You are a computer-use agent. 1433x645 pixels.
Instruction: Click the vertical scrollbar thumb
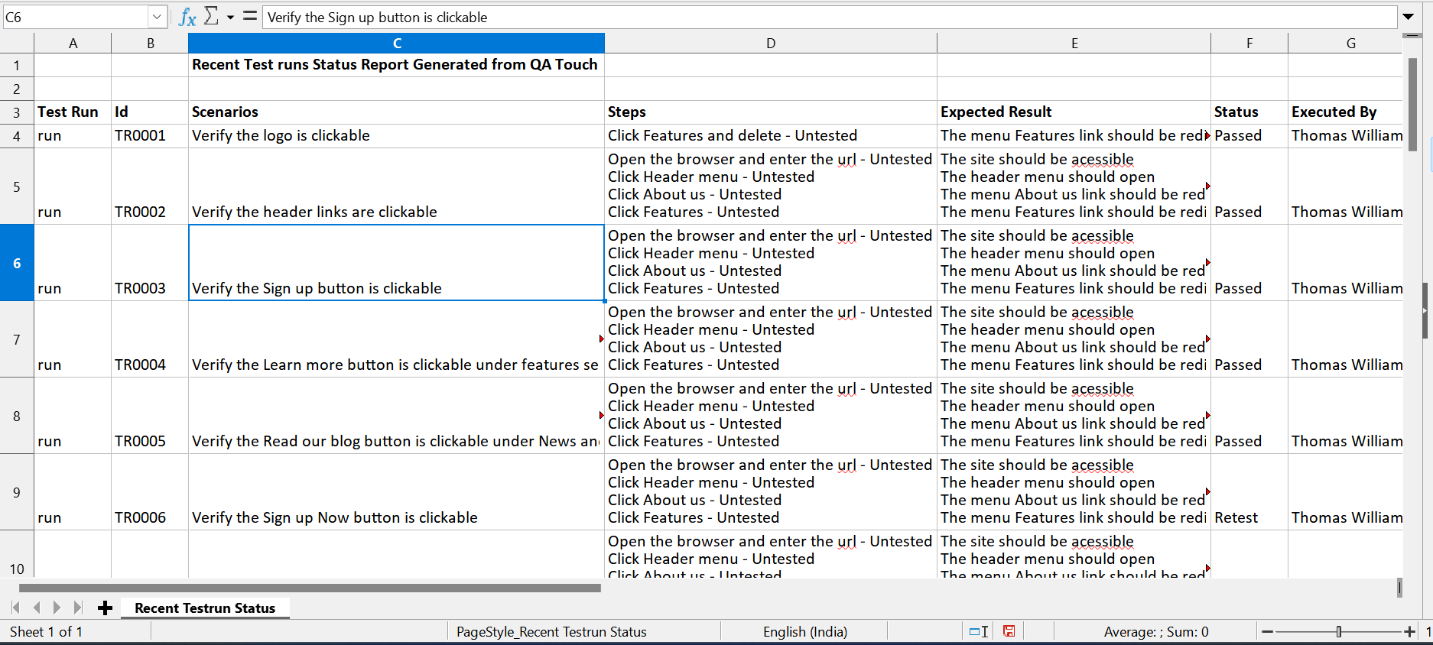[1412, 105]
